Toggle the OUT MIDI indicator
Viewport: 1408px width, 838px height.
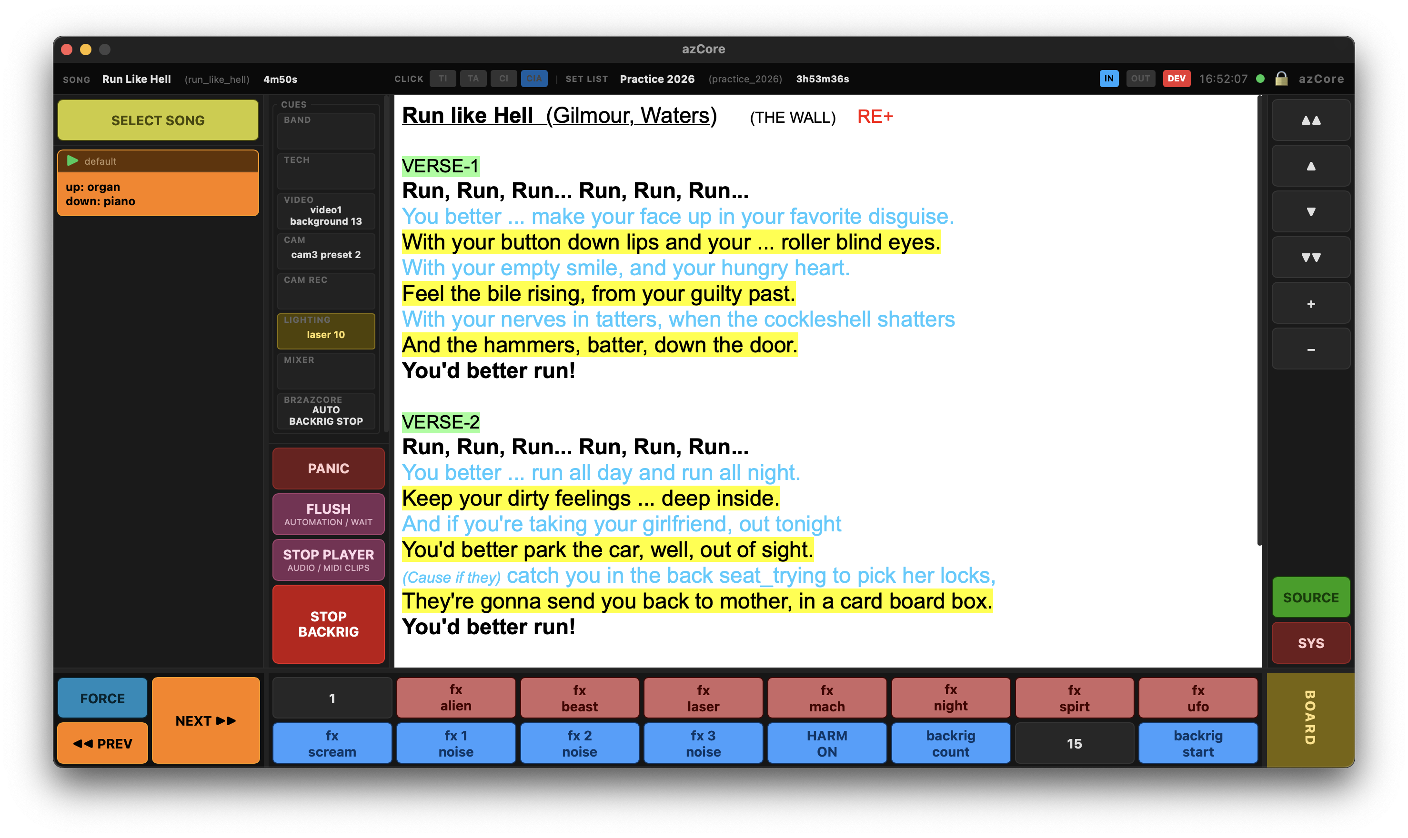pos(1141,79)
